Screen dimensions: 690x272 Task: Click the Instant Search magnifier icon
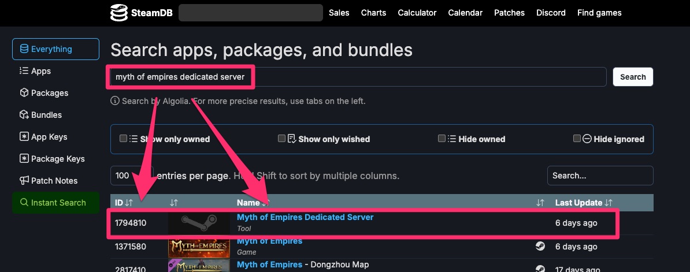tap(24, 203)
